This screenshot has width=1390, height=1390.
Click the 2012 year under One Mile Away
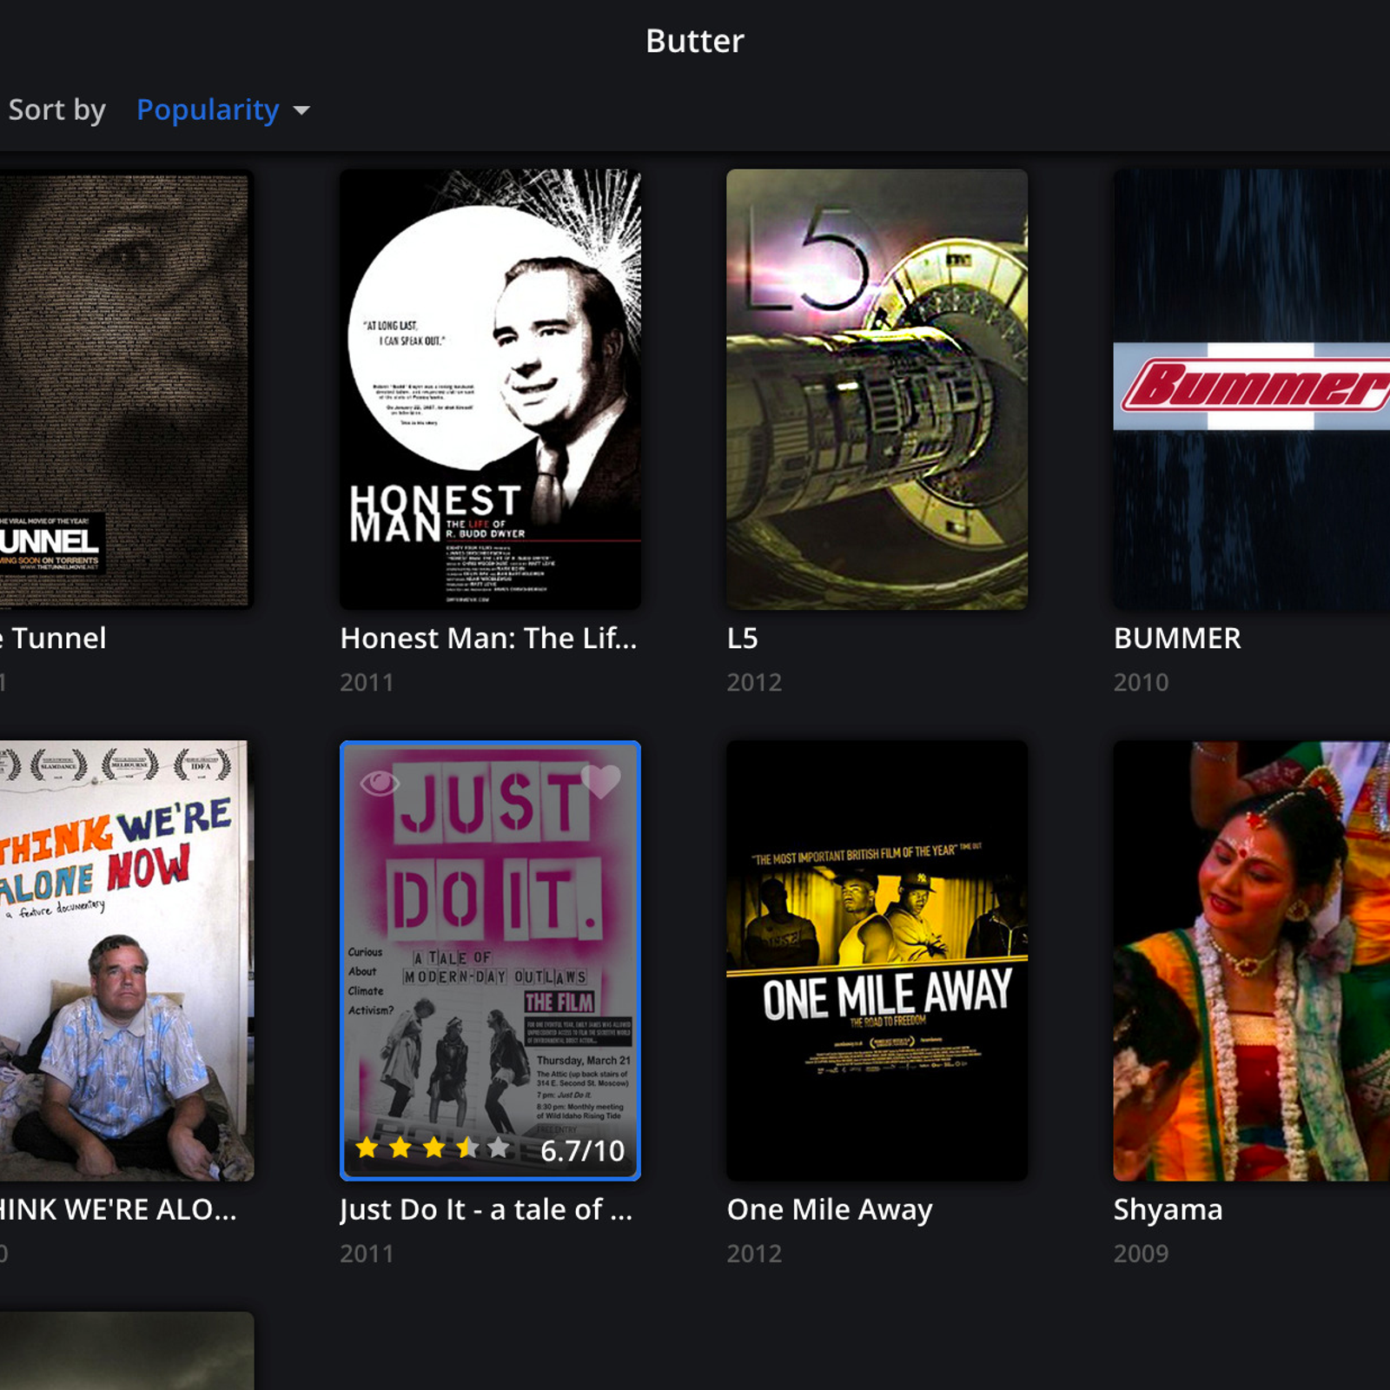[754, 1254]
